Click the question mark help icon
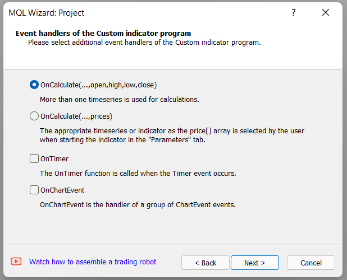Viewport: 347px width, 280px height. [x=294, y=12]
